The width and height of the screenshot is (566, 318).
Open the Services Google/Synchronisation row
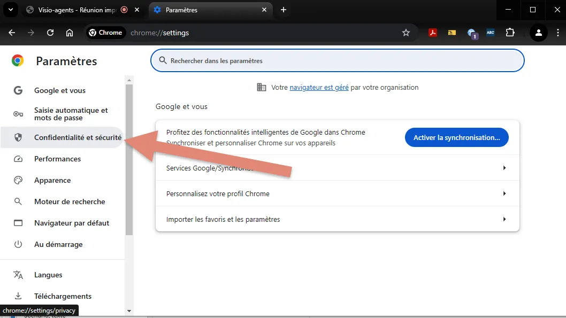point(338,168)
